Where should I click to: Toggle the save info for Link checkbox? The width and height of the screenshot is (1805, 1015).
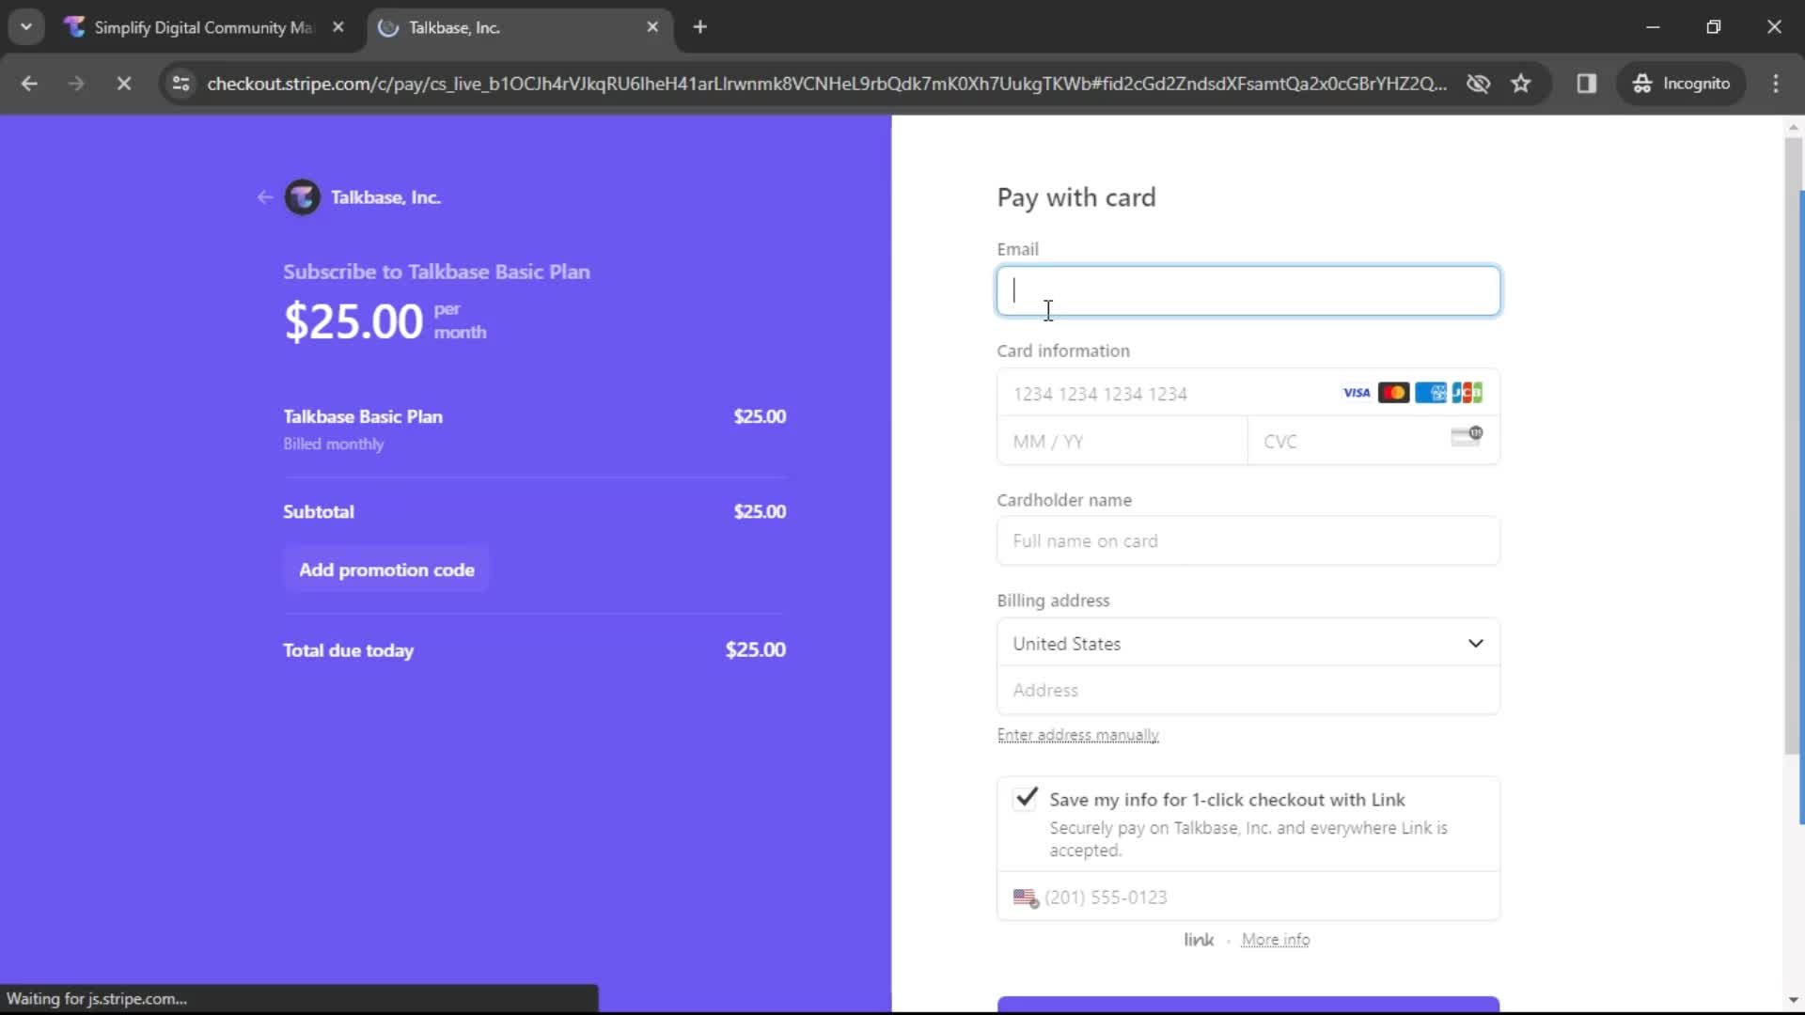(x=1026, y=798)
